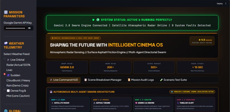Viewport: 230px width, 112px height.
Task: Open the Scene Breakdown Manager tab
Action: click(103, 80)
